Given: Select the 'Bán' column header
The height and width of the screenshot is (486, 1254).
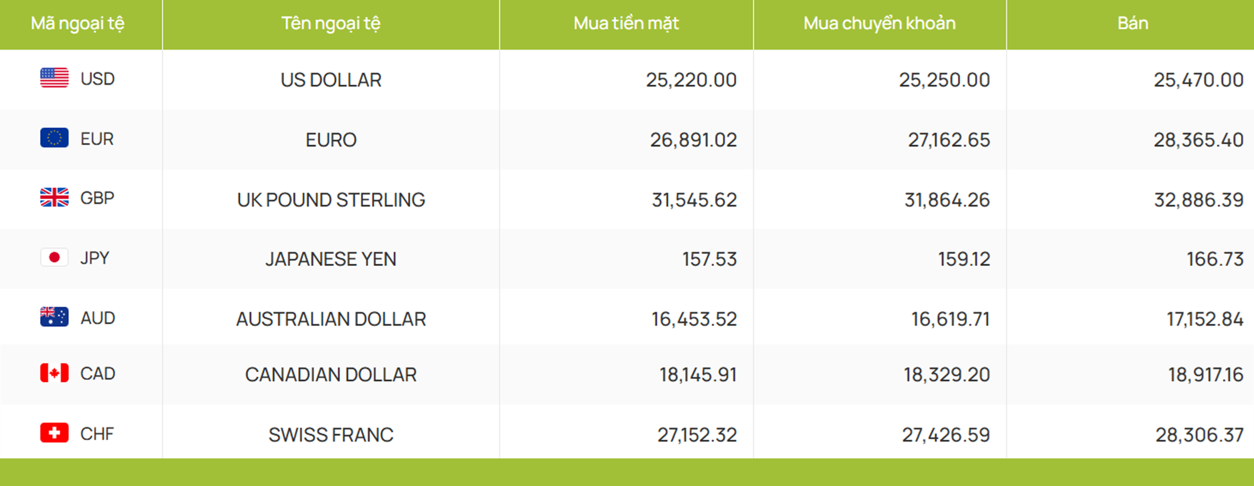Looking at the screenshot, I should coord(1133,23).
